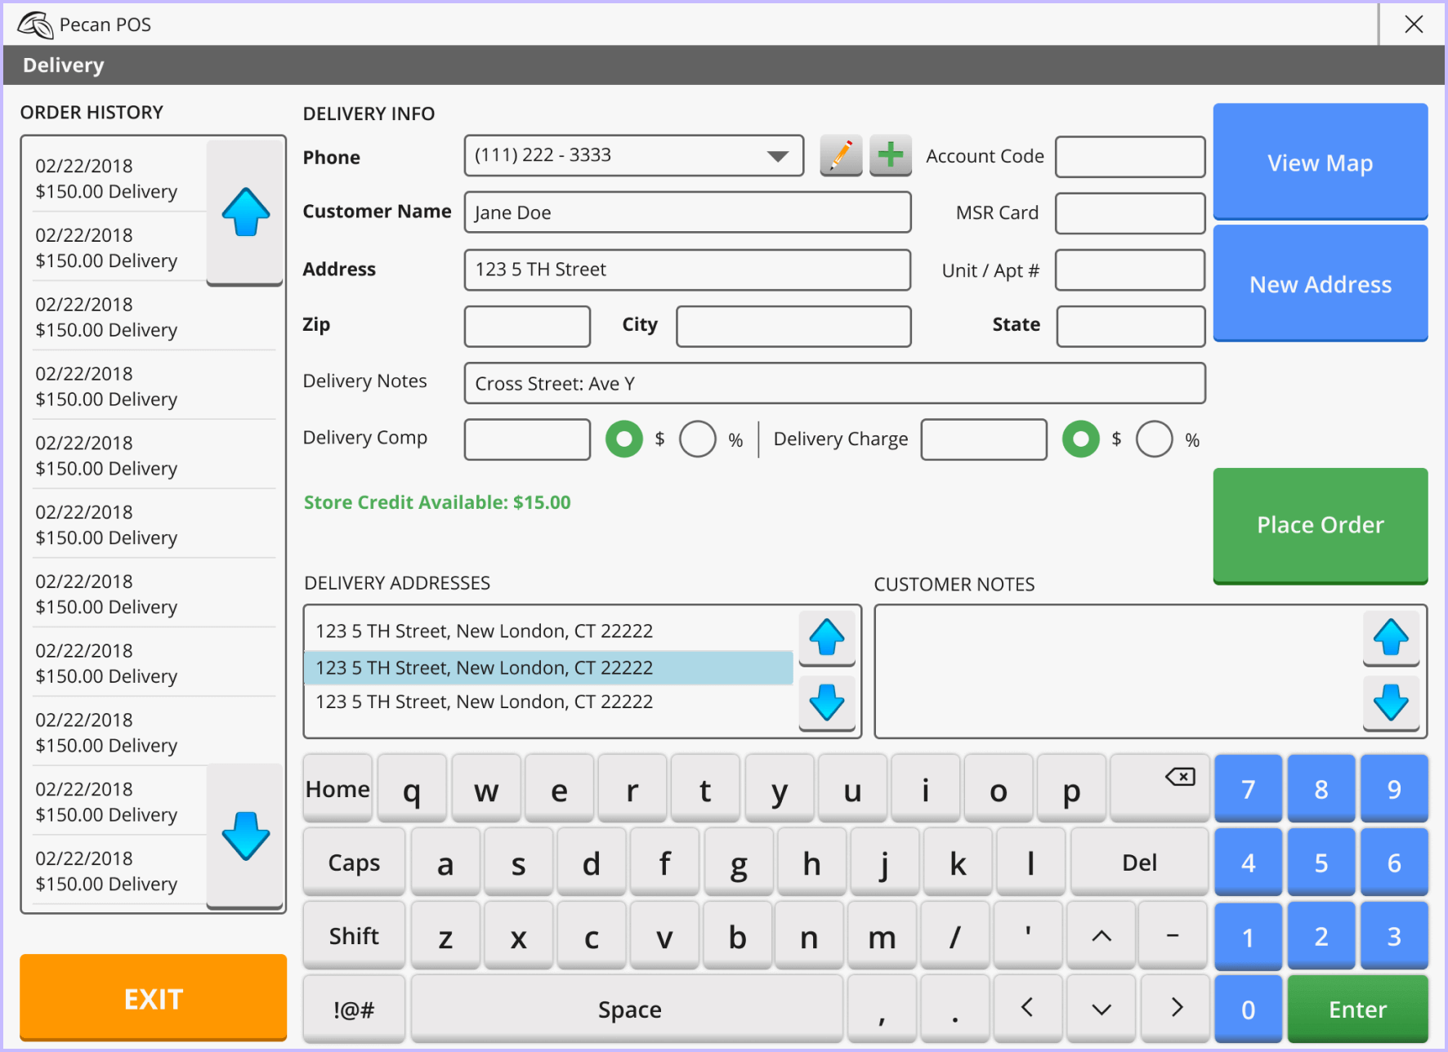Viewport: 1448px width, 1052px height.
Task: Select dollar option for Delivery Charge
Action: click(x=1080, y=439)
